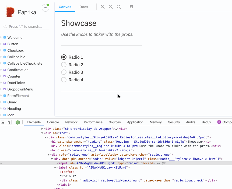Select the Elements tab in DevTools
This screenshot has width=232, height=189.
(x=34, y=122)
